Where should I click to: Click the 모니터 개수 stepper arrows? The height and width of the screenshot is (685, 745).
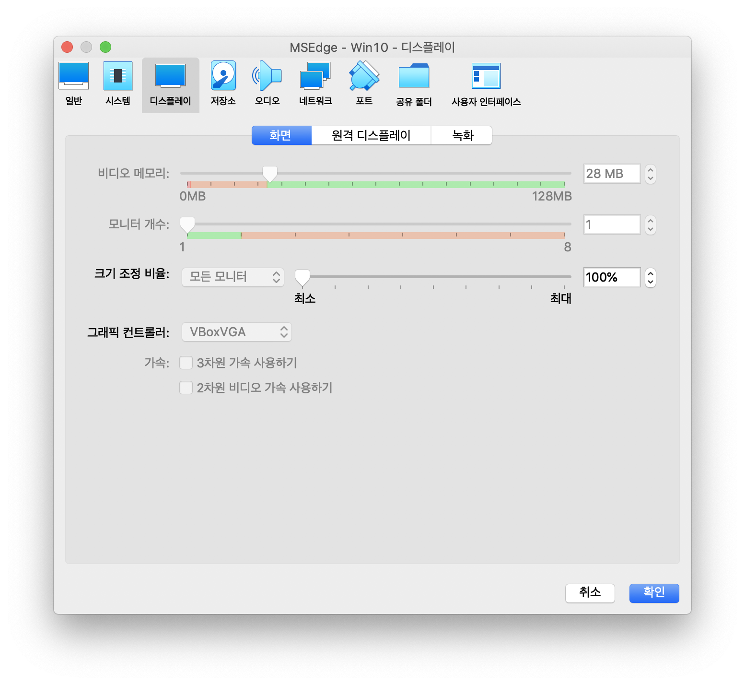click(x=650, y=224)
